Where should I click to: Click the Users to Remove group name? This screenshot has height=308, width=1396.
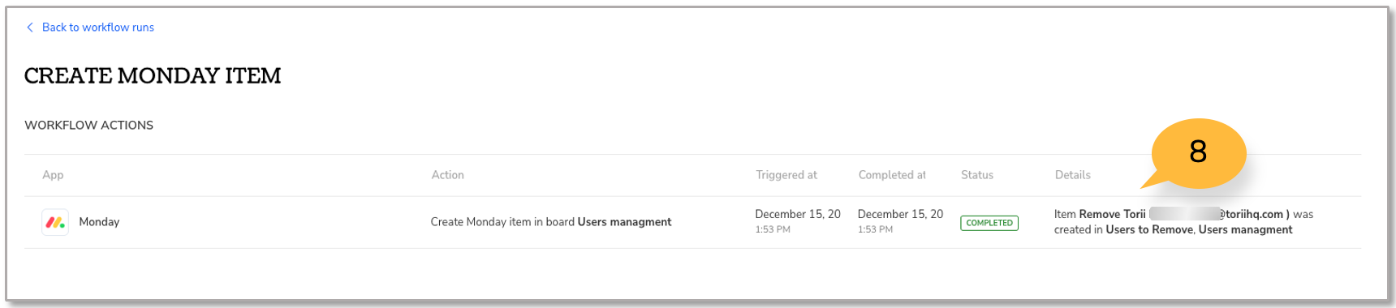pos(1148,229)
